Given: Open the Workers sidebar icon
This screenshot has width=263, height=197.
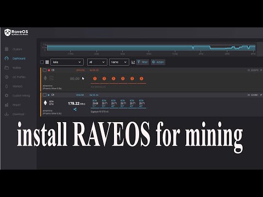Looking at the screenshot, I should pos(7,86).
